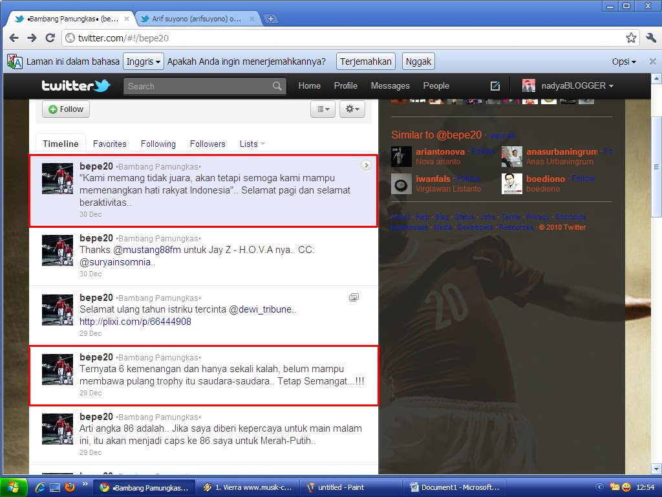Go back with the browser back arrow

(14, 38)
